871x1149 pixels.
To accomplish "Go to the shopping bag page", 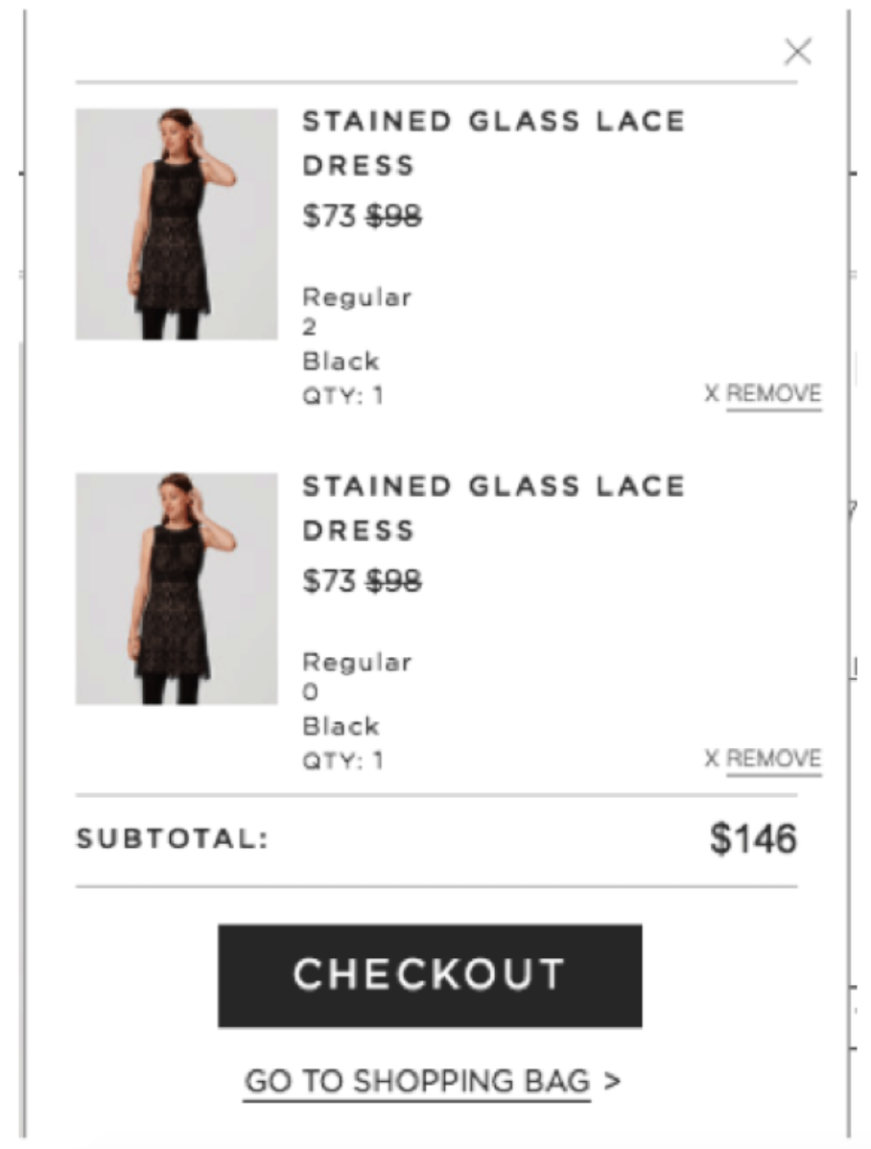I will coord(418,1081).
